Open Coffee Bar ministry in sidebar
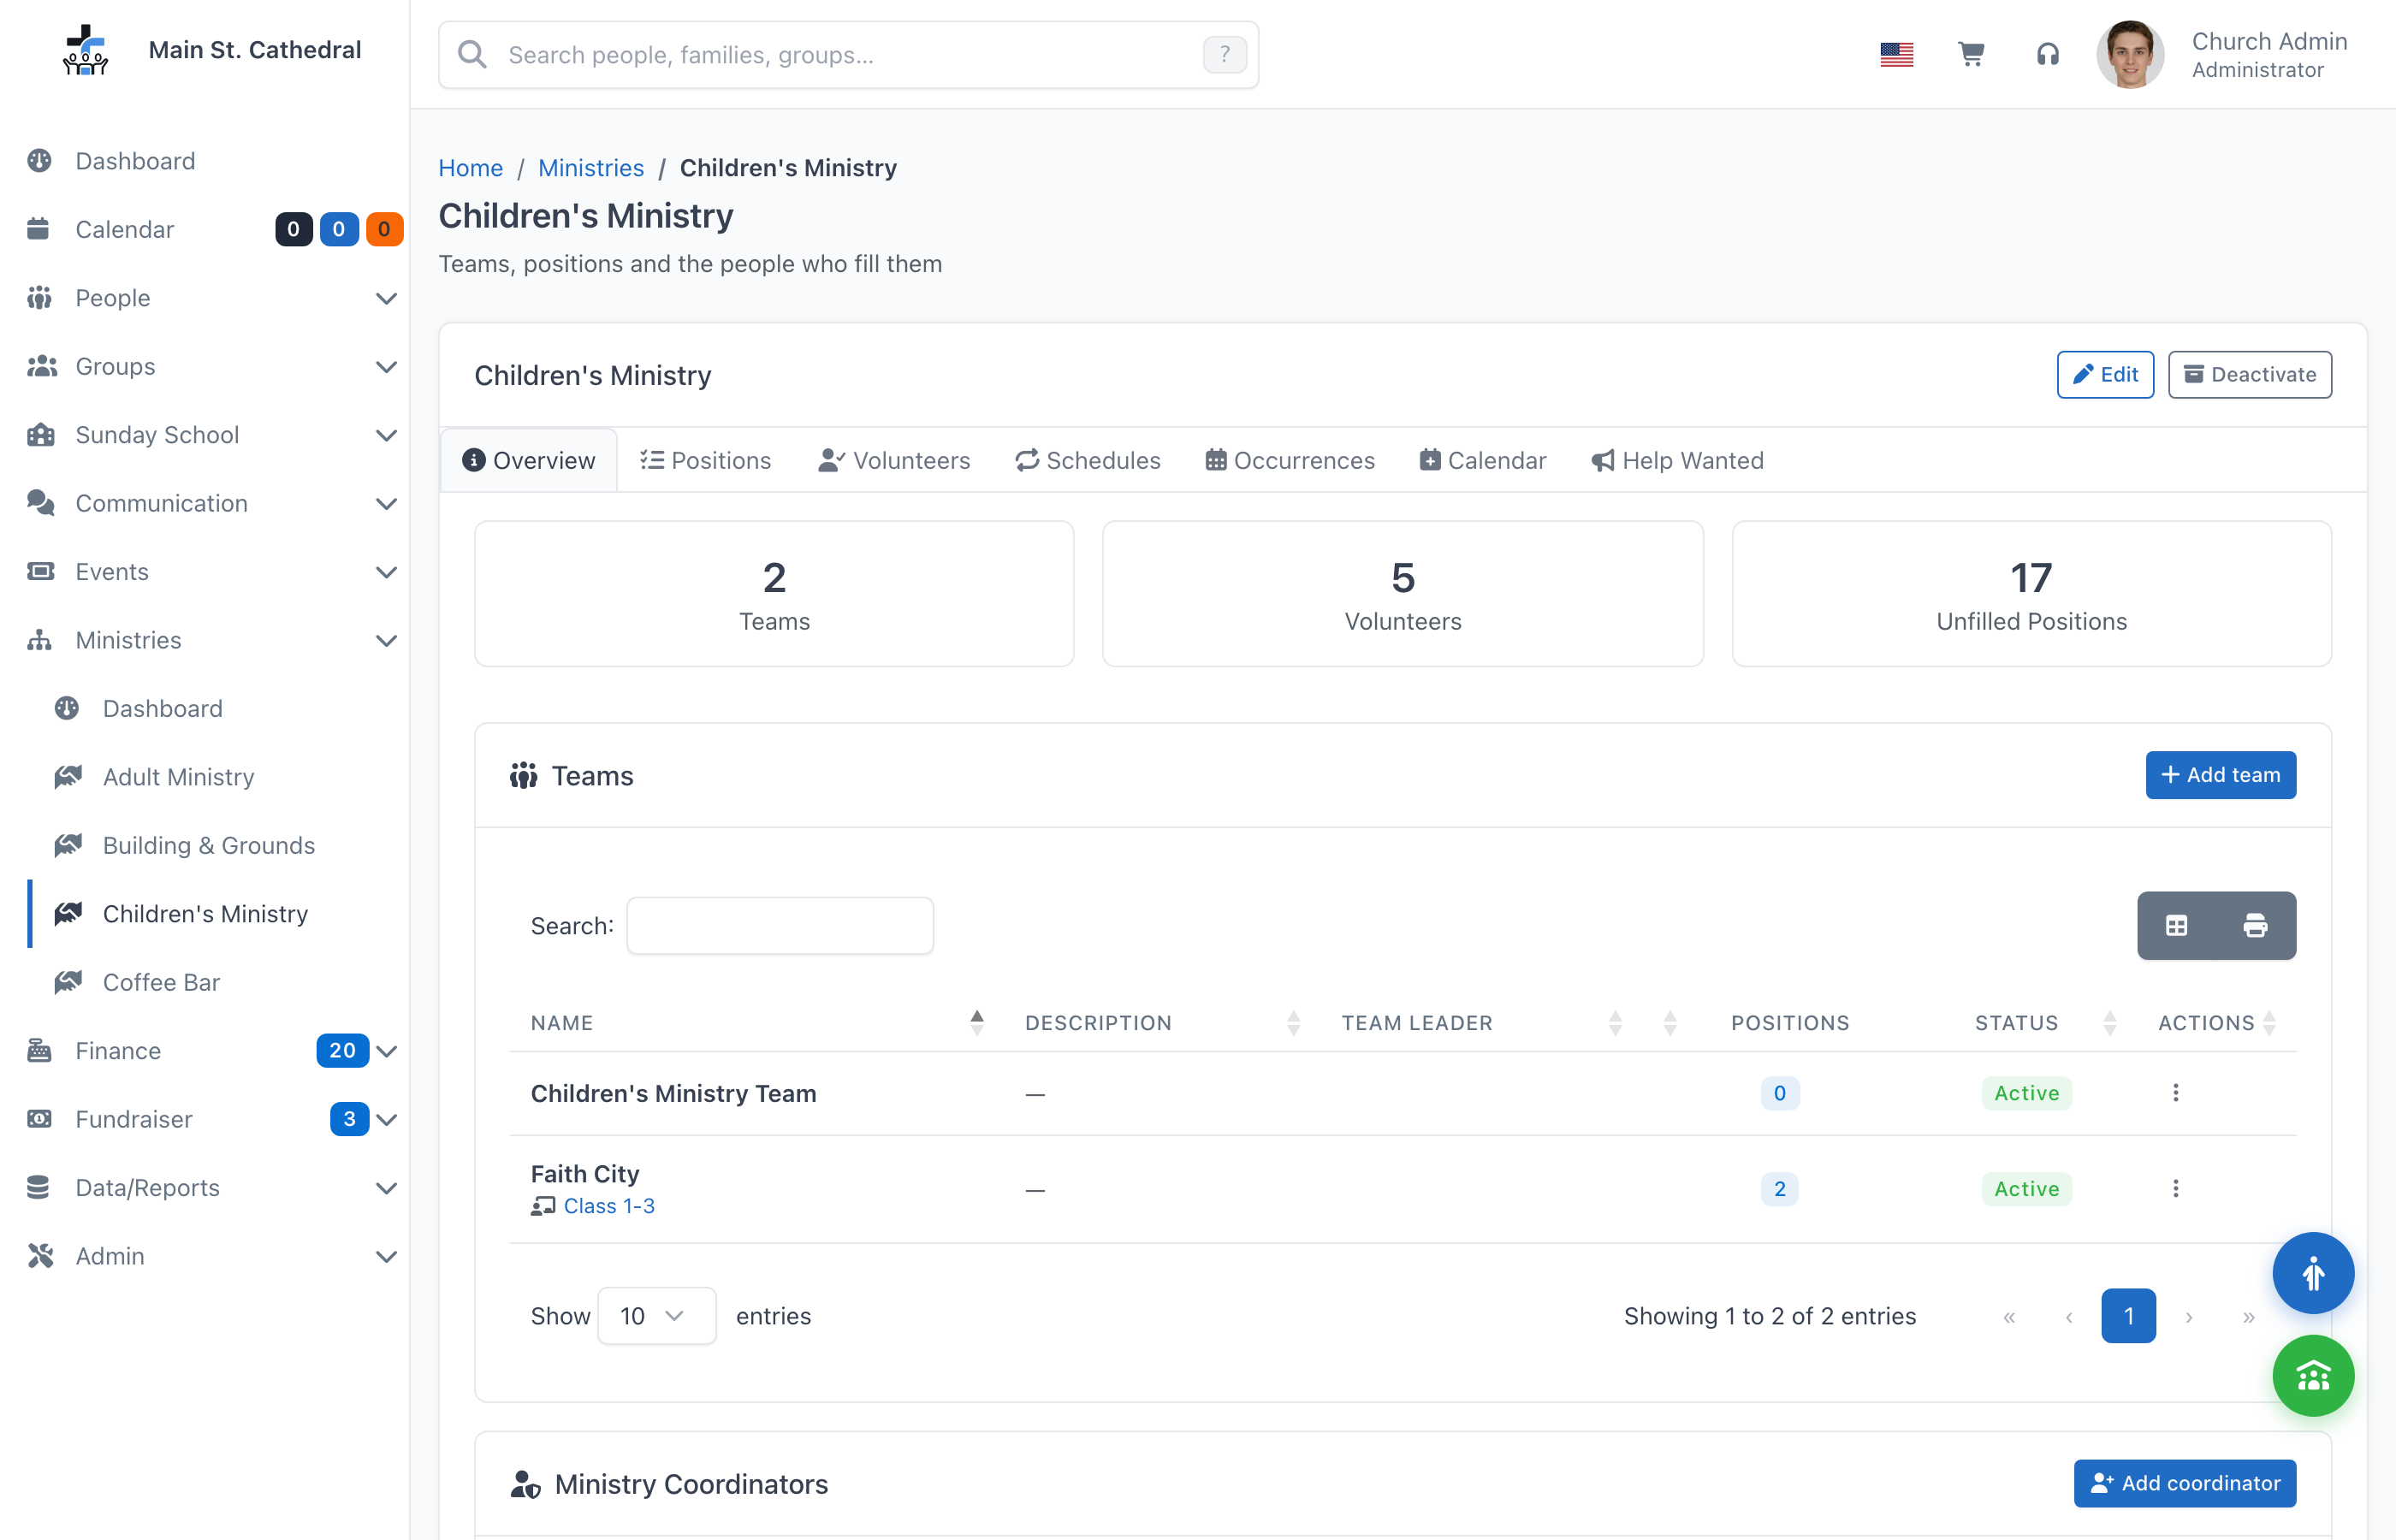 point(160,982)
